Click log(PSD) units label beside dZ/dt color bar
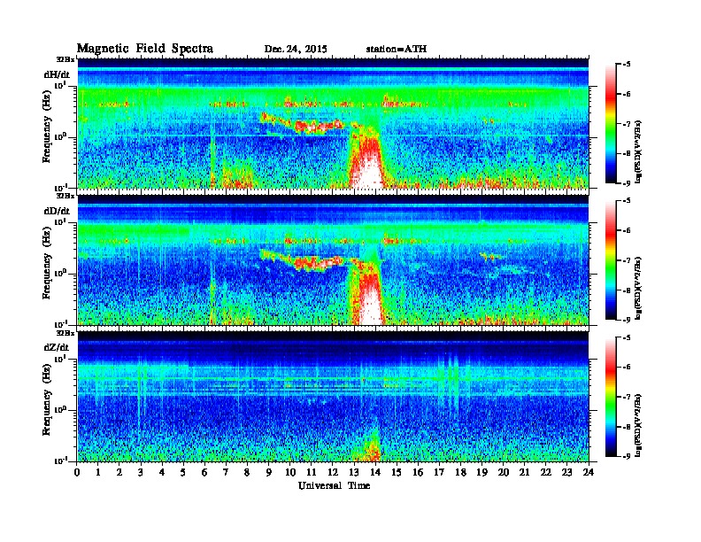The image size is (701, 542). 639,426
